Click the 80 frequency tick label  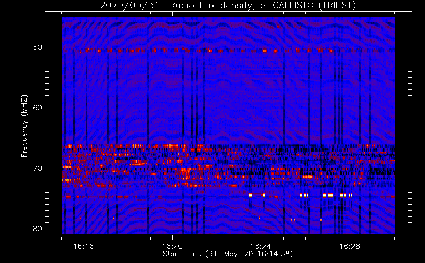click(x=37, y=229)
